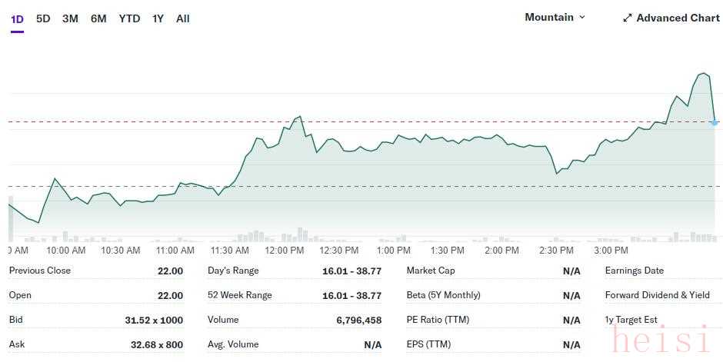Select the All time range tab

point(182,18)
